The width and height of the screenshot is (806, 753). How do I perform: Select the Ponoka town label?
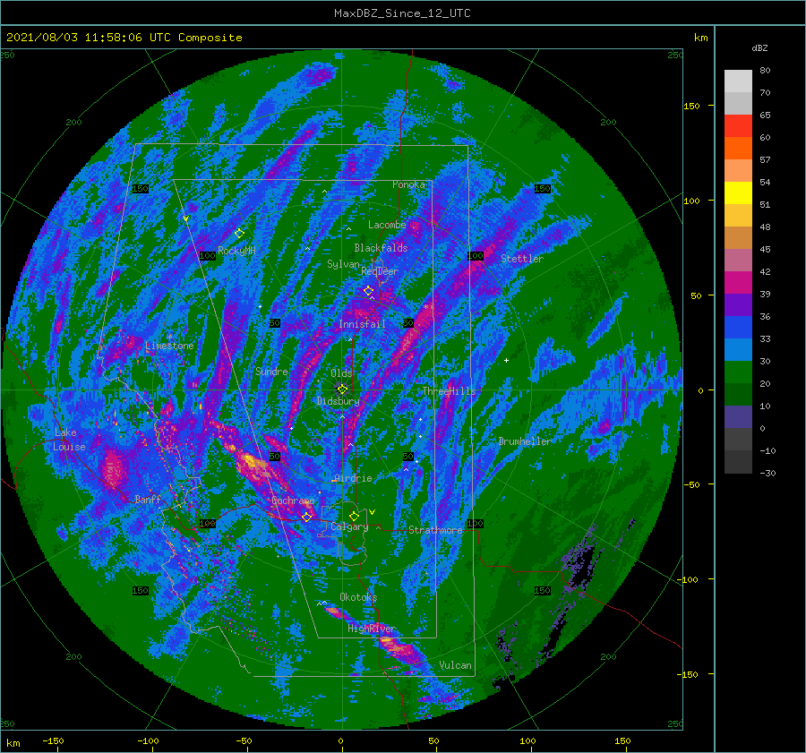408,184
